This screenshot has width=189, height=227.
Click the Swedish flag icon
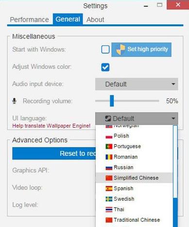(109, 199)
